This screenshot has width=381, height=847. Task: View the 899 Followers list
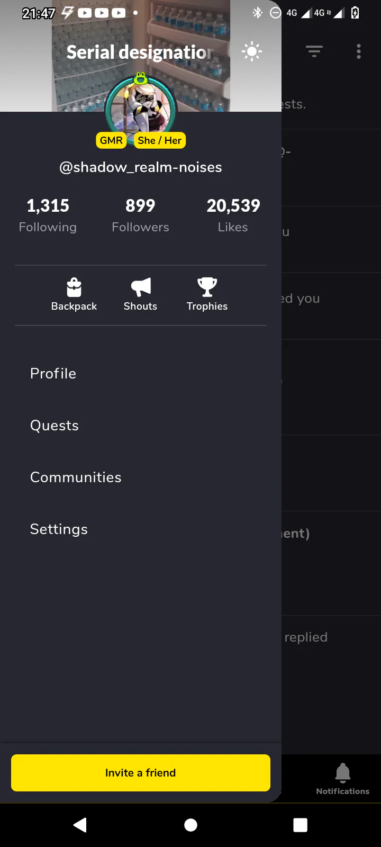click(x=140, y=215)
